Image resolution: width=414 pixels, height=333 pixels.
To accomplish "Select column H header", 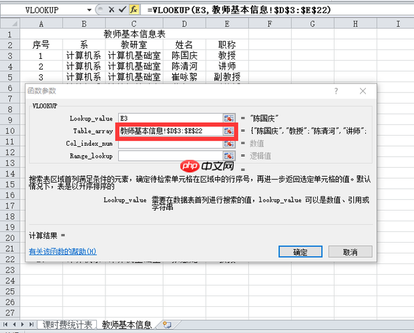I will click(355, 24).
